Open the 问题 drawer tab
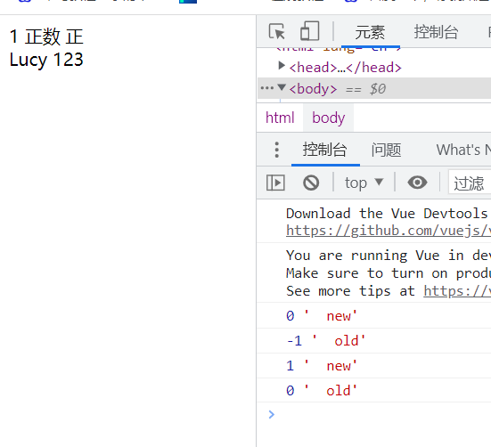The image size is (491, 447). point(386,150)
